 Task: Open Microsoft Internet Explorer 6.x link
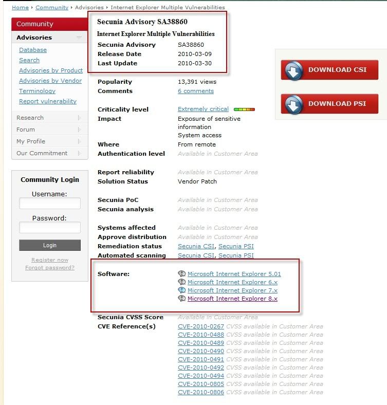(232, 282)
